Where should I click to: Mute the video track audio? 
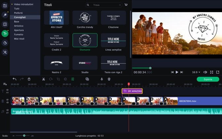(x=7, y=103)
